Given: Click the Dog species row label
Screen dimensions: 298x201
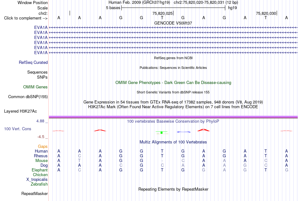Looking at the screenshot, I should tap(44, 165).
